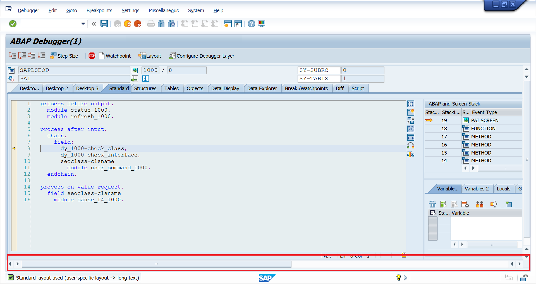Click the Create New Session icon
536x284 pixels.
(228, 24)
